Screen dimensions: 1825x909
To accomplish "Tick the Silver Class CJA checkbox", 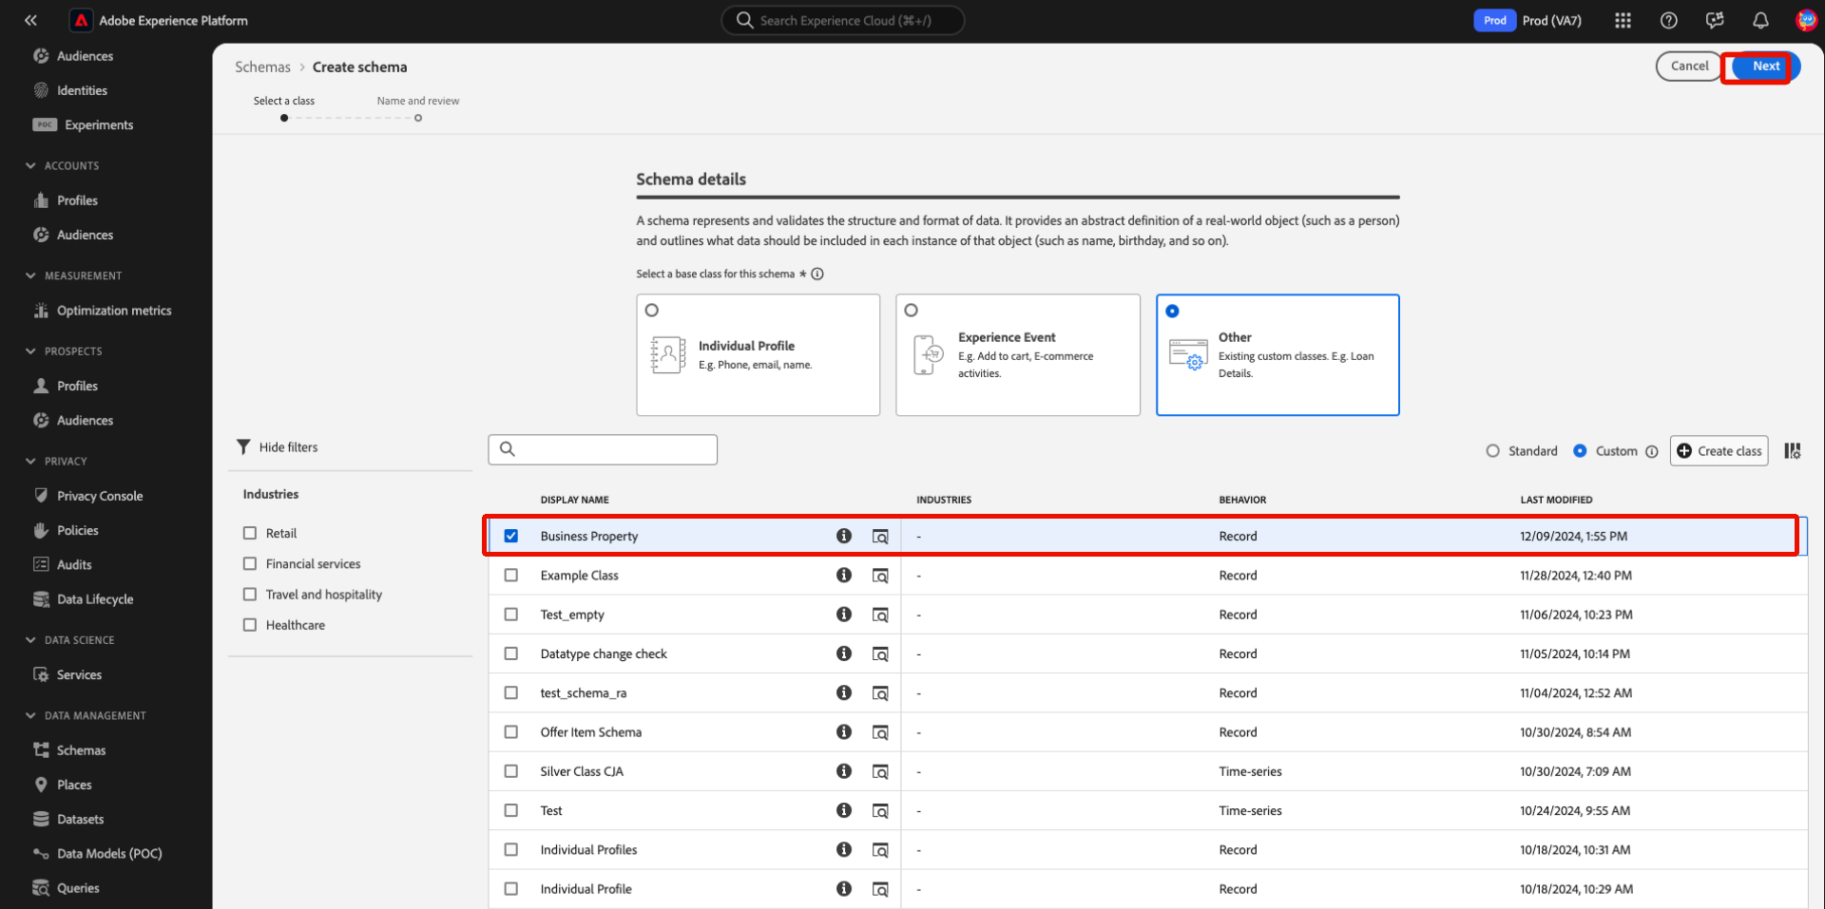I will click(x=511, y=771).
